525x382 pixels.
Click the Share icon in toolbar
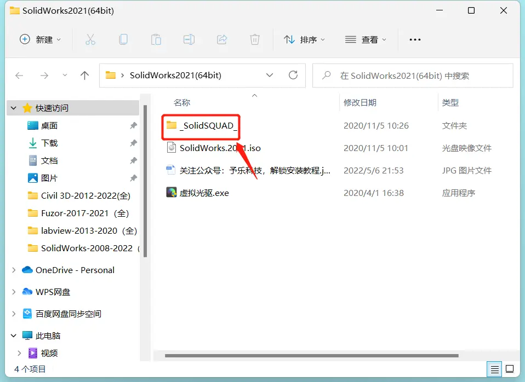click(222, 39)
